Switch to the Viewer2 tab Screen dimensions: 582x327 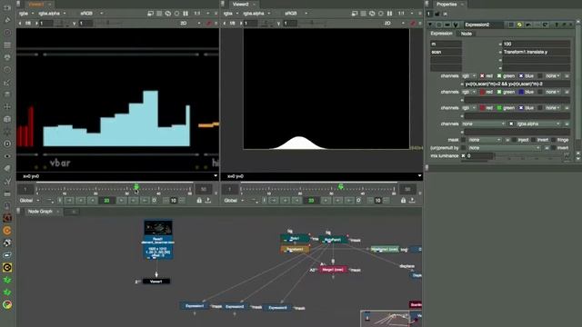240,4
